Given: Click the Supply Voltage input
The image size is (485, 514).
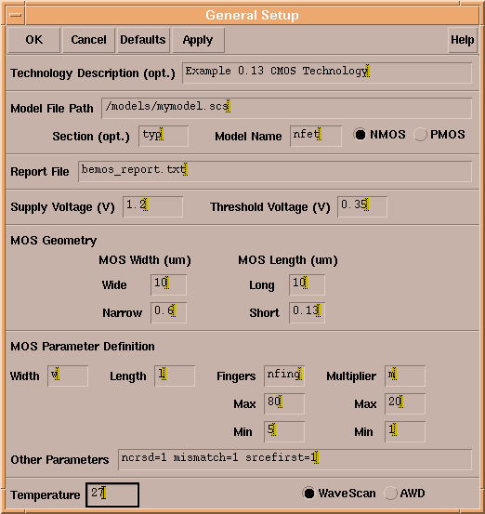Looking at the screenshot, I should coord(152,207).
